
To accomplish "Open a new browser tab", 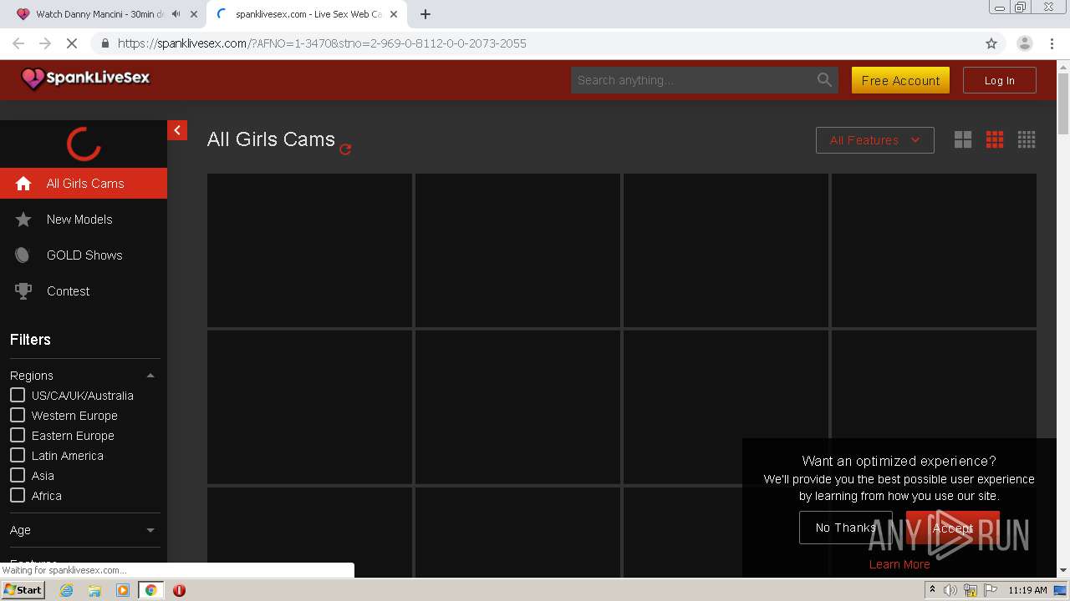I will pyautogui.click(x=425, y=14).
